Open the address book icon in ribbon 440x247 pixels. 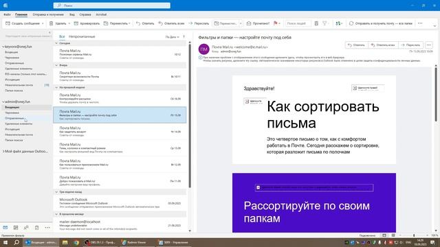[316, 23]
